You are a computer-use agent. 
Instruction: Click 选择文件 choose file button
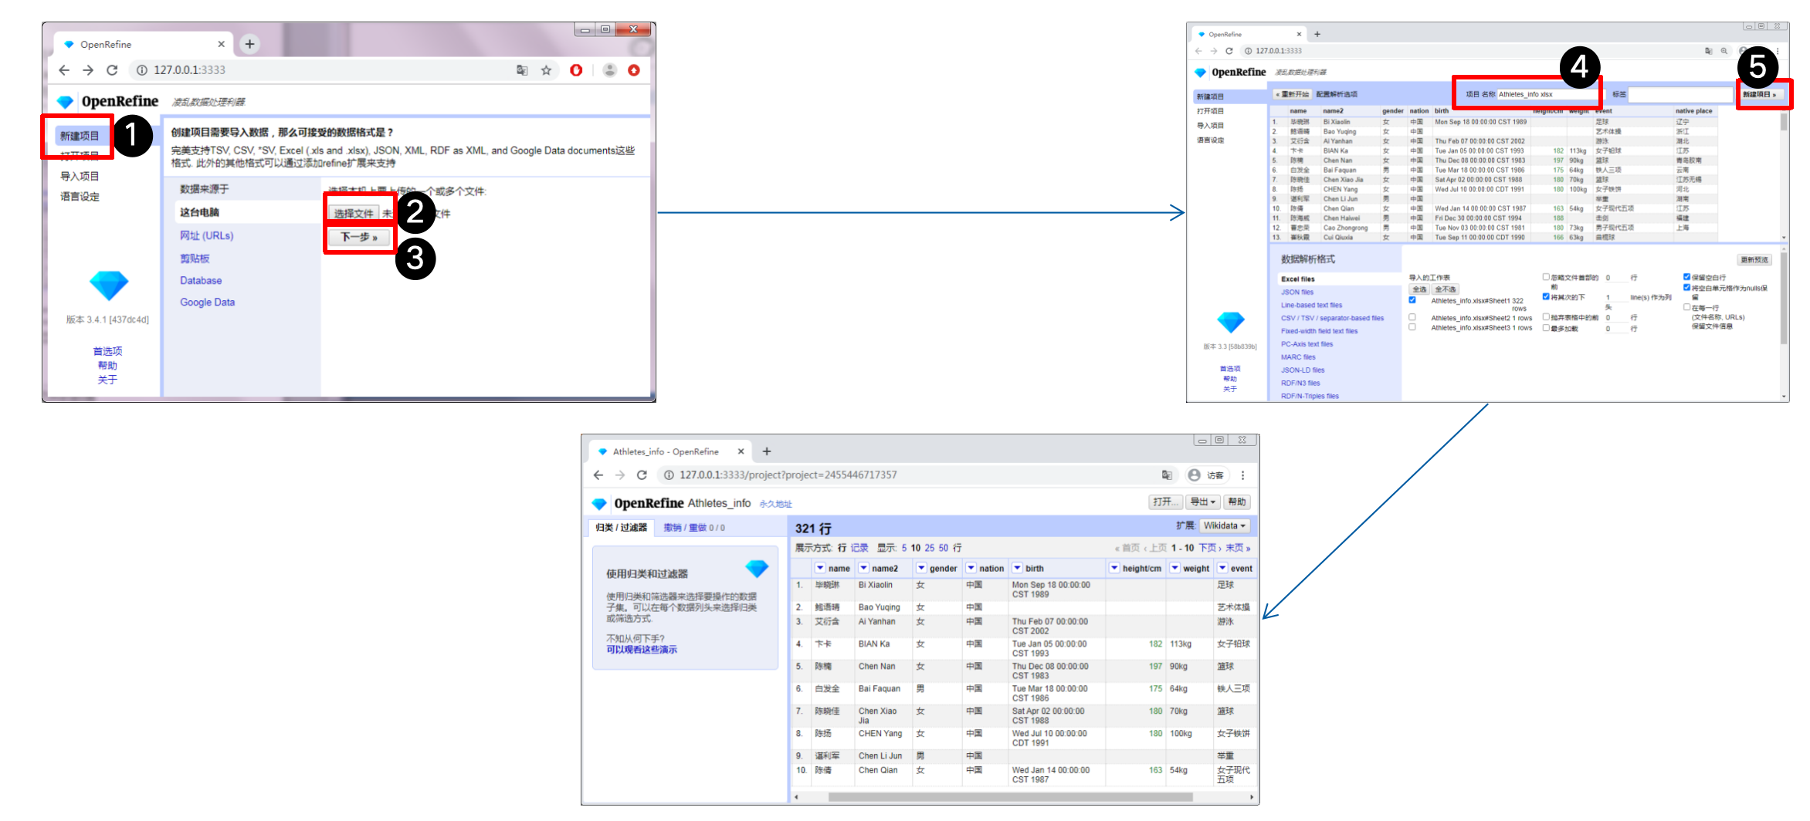pyautogui.click(x=354, y=214)
